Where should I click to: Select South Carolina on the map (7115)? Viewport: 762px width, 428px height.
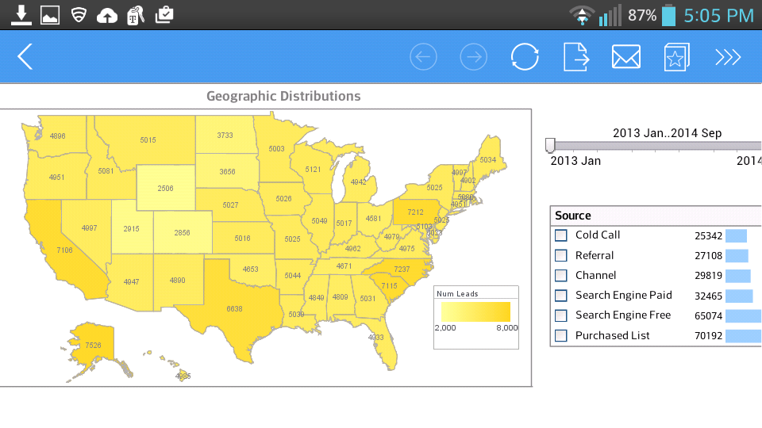(x=389, y=286)
